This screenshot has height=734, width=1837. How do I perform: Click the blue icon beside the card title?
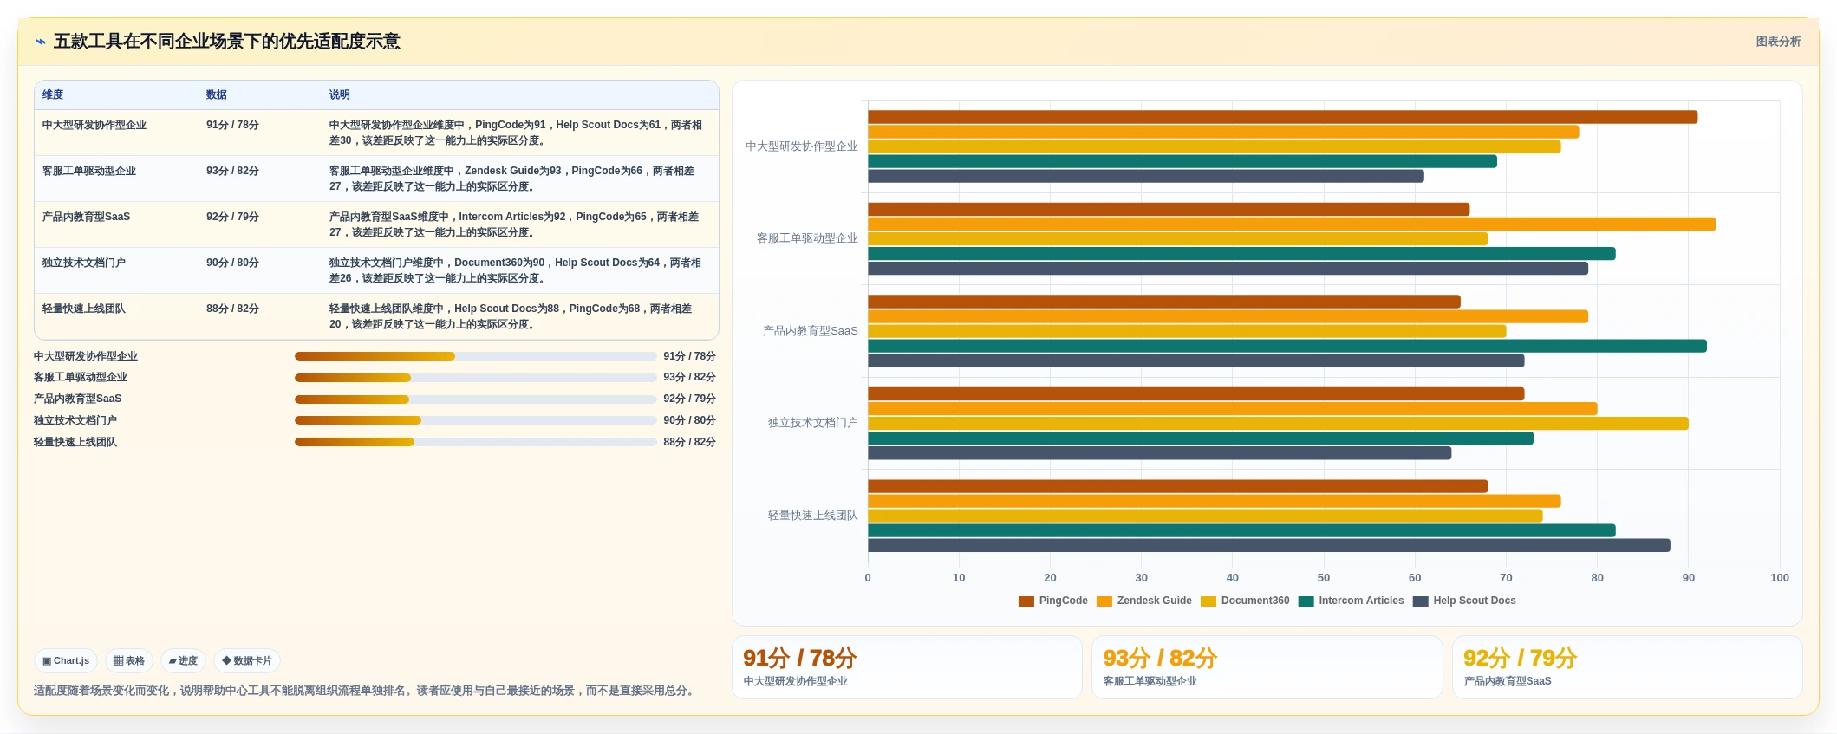[40, 42]
